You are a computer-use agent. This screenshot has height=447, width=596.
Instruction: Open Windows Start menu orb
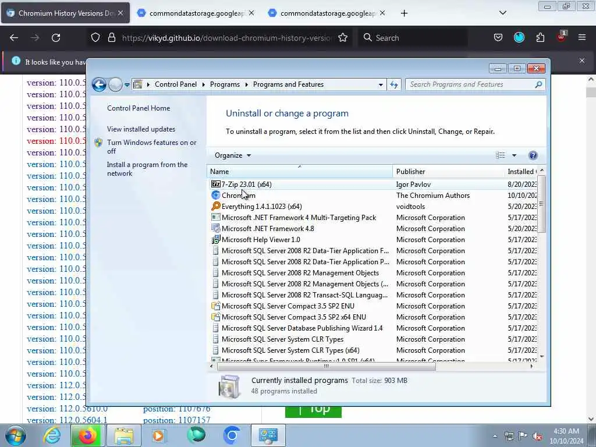pos(15,435)
